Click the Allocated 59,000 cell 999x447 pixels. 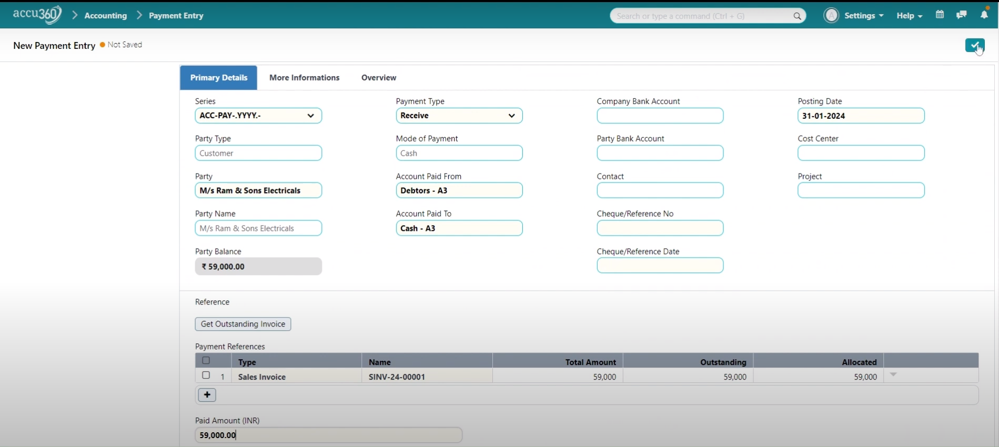tap(819, 377)
